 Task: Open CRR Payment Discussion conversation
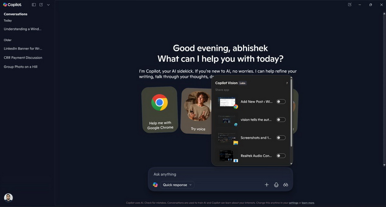point(23,58)
